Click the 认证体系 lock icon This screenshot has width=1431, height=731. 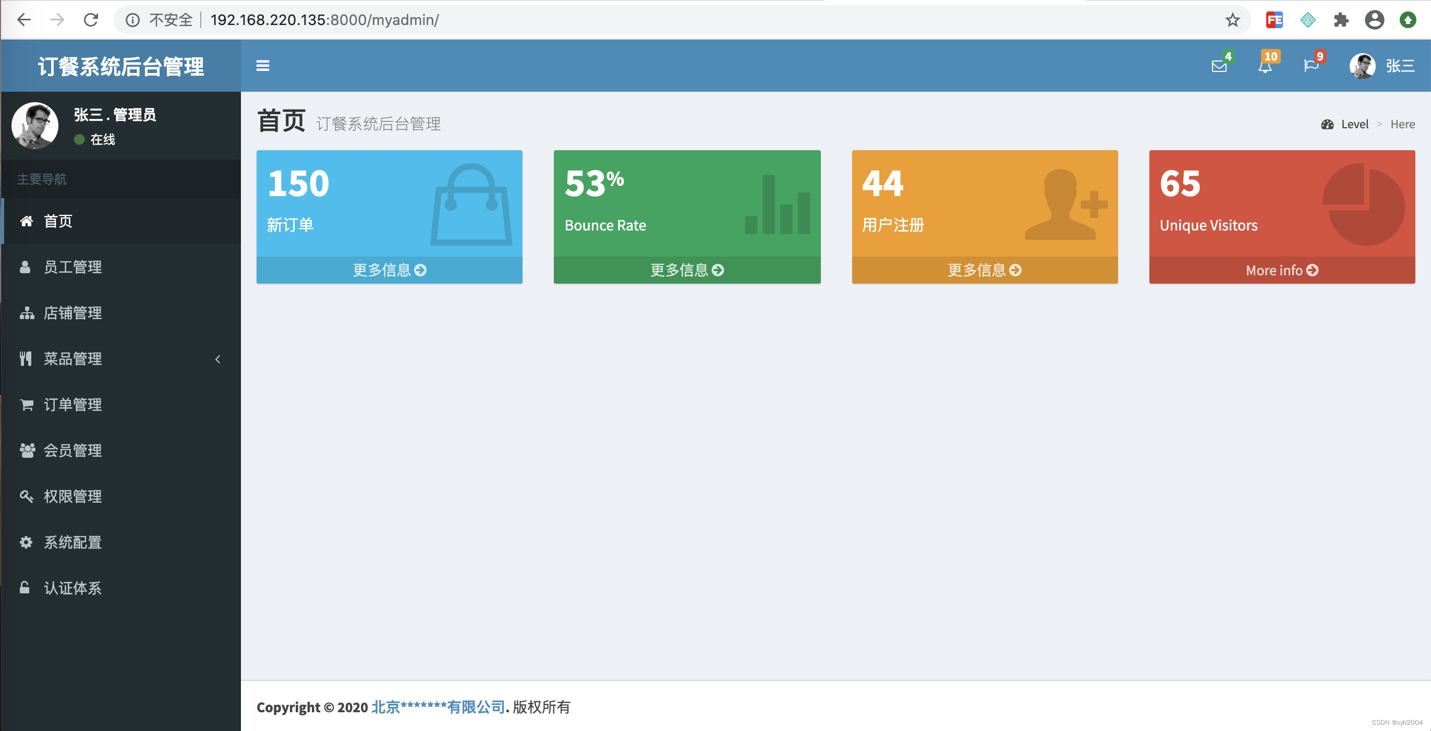pos(25,588)
